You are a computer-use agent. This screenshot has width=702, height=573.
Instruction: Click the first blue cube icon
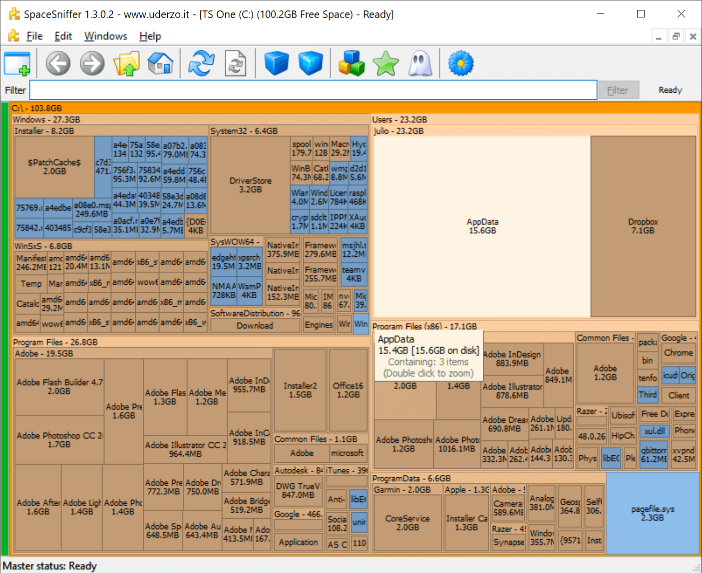pyautogui.click(x=277, y=64)
